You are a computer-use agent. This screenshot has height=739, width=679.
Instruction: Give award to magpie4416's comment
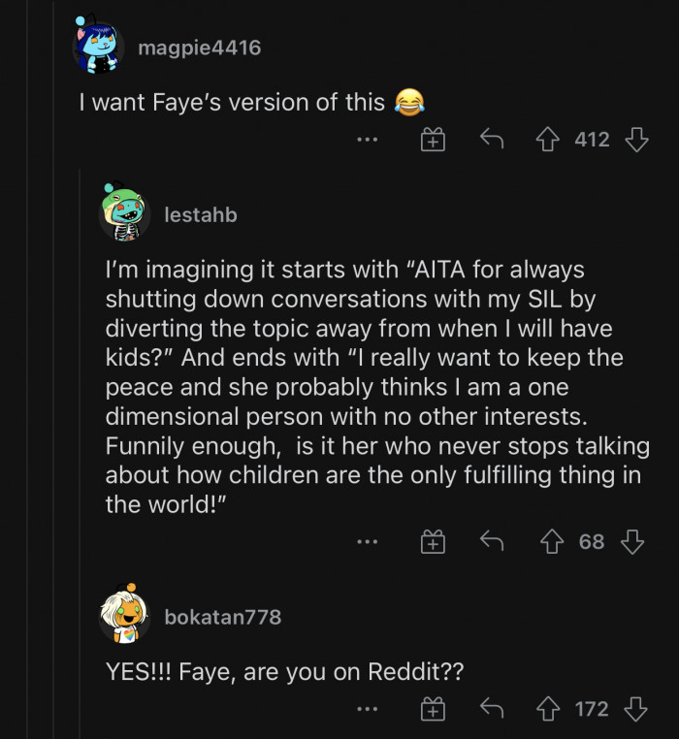point(433,140)
